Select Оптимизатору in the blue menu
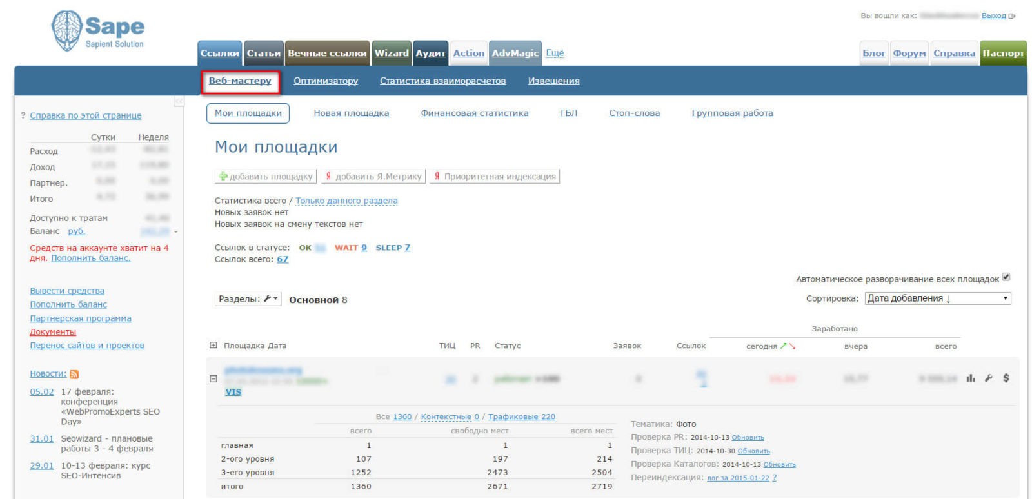Screen dimensions: 1032x499 click(326, 81)
